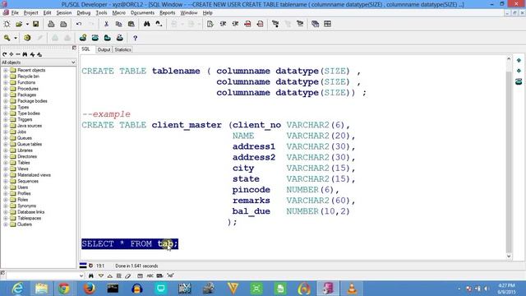Switch to the Output tab
Image resolution: width=526 pixels, height=296 pixels.
tap(104, 49)
